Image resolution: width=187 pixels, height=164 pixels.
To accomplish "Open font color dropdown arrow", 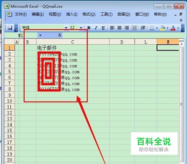I will click(x=178, y=28).
